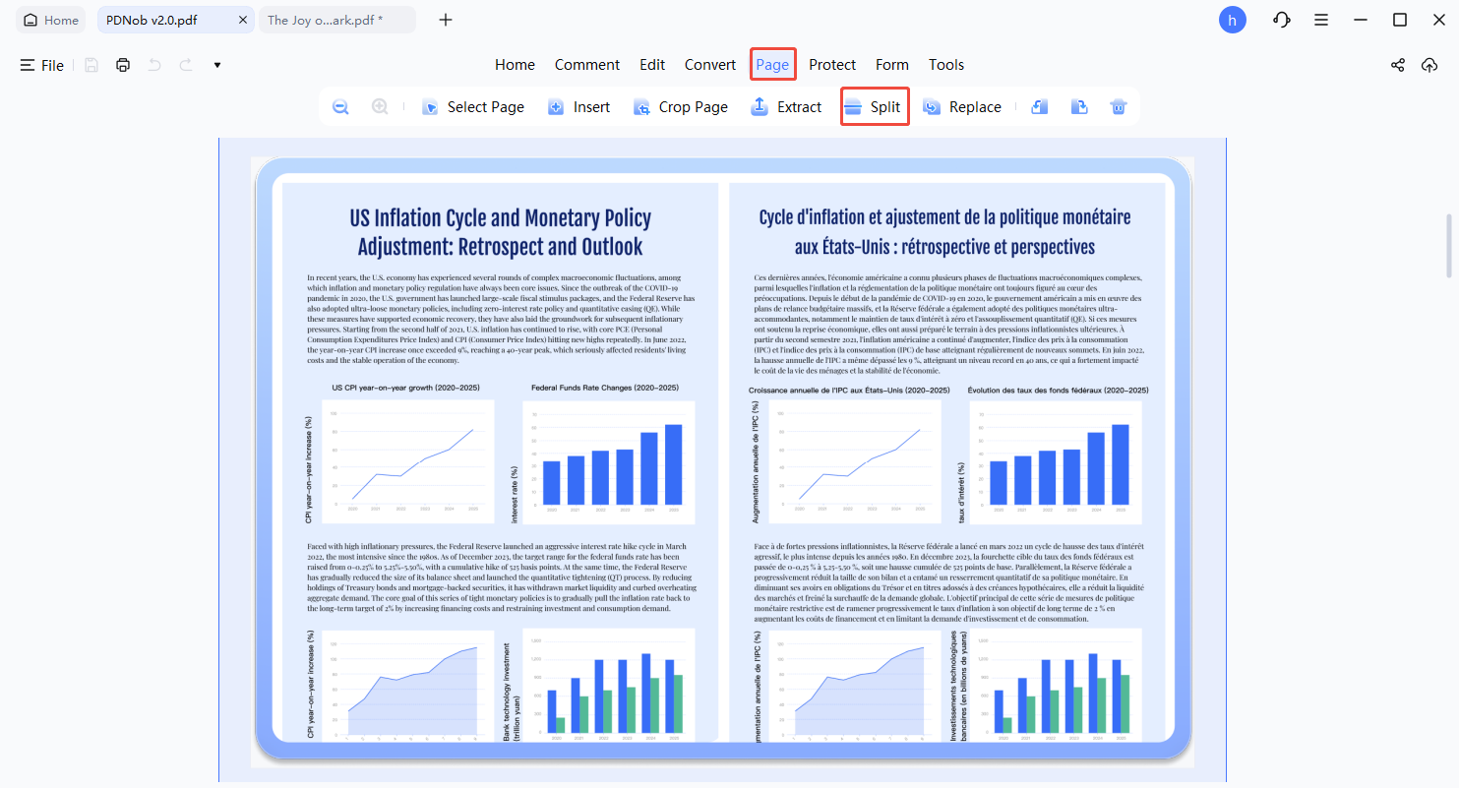Rotate page left with rotate icon
The height and width of the screenshot is (788, 1459).
click(1039, 106)
